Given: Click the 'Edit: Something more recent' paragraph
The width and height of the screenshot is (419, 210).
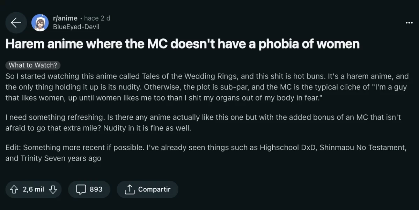Looking at the screenshot, I should (205, 153).
